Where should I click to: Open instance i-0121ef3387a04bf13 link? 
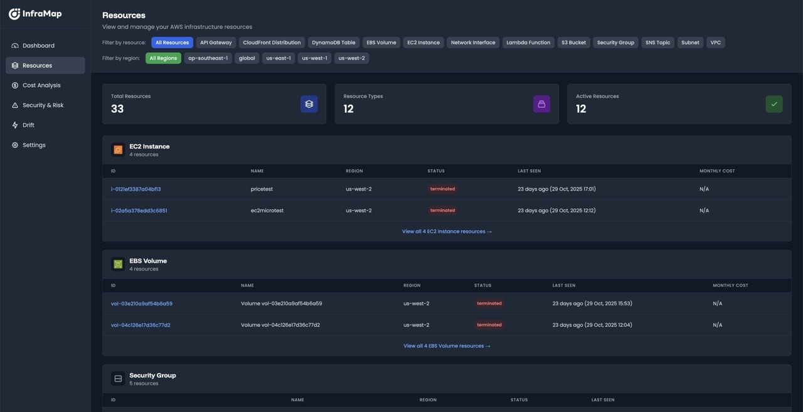tap(136, 189)
